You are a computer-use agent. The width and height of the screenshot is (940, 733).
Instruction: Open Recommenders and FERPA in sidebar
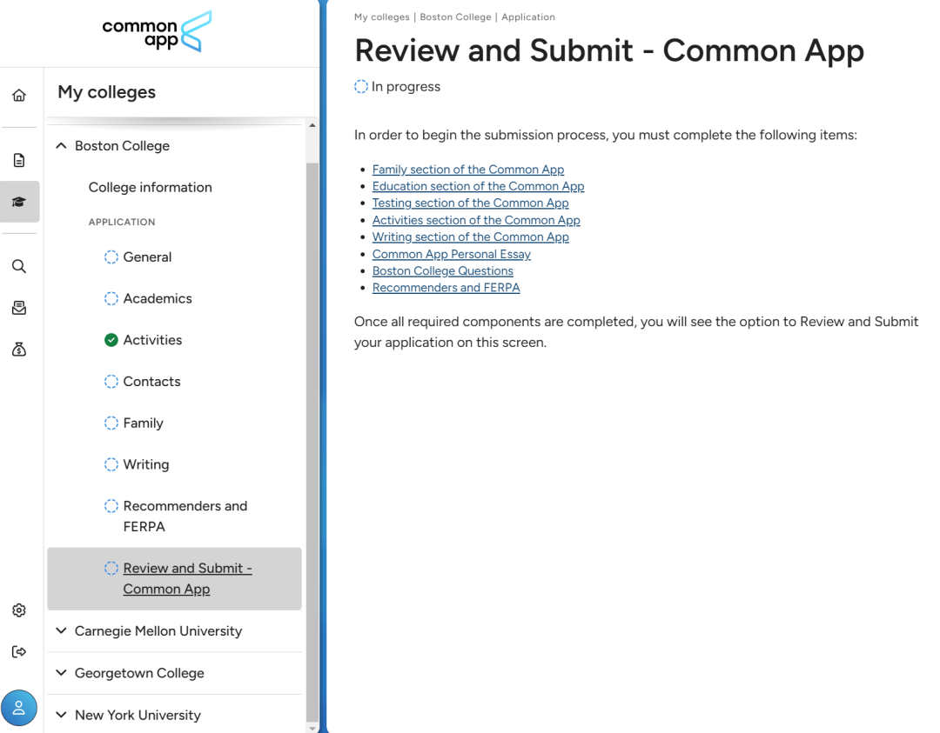click(x=185, y=516)
